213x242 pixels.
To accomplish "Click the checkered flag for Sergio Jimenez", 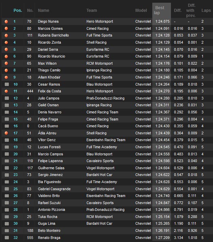I will pos(7,175).
